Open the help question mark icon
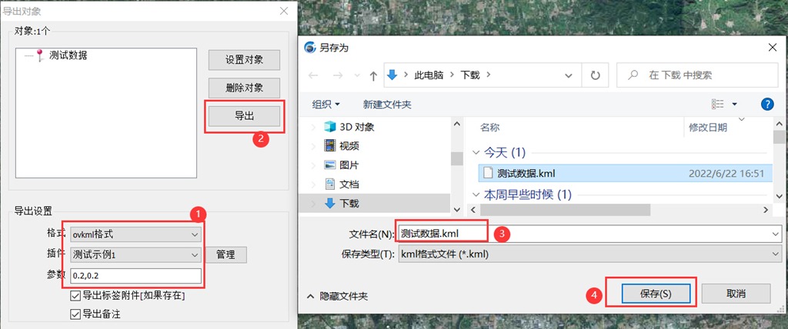This screenshot has height=329, width=788. click(x=766, y=104)
